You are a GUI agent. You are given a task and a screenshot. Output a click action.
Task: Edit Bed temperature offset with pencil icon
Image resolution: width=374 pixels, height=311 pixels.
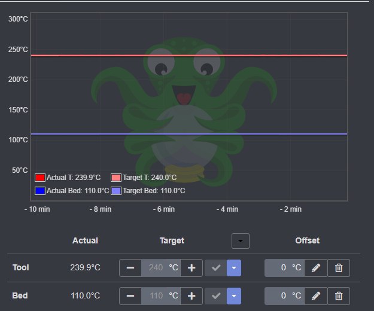tap(316, 296)
